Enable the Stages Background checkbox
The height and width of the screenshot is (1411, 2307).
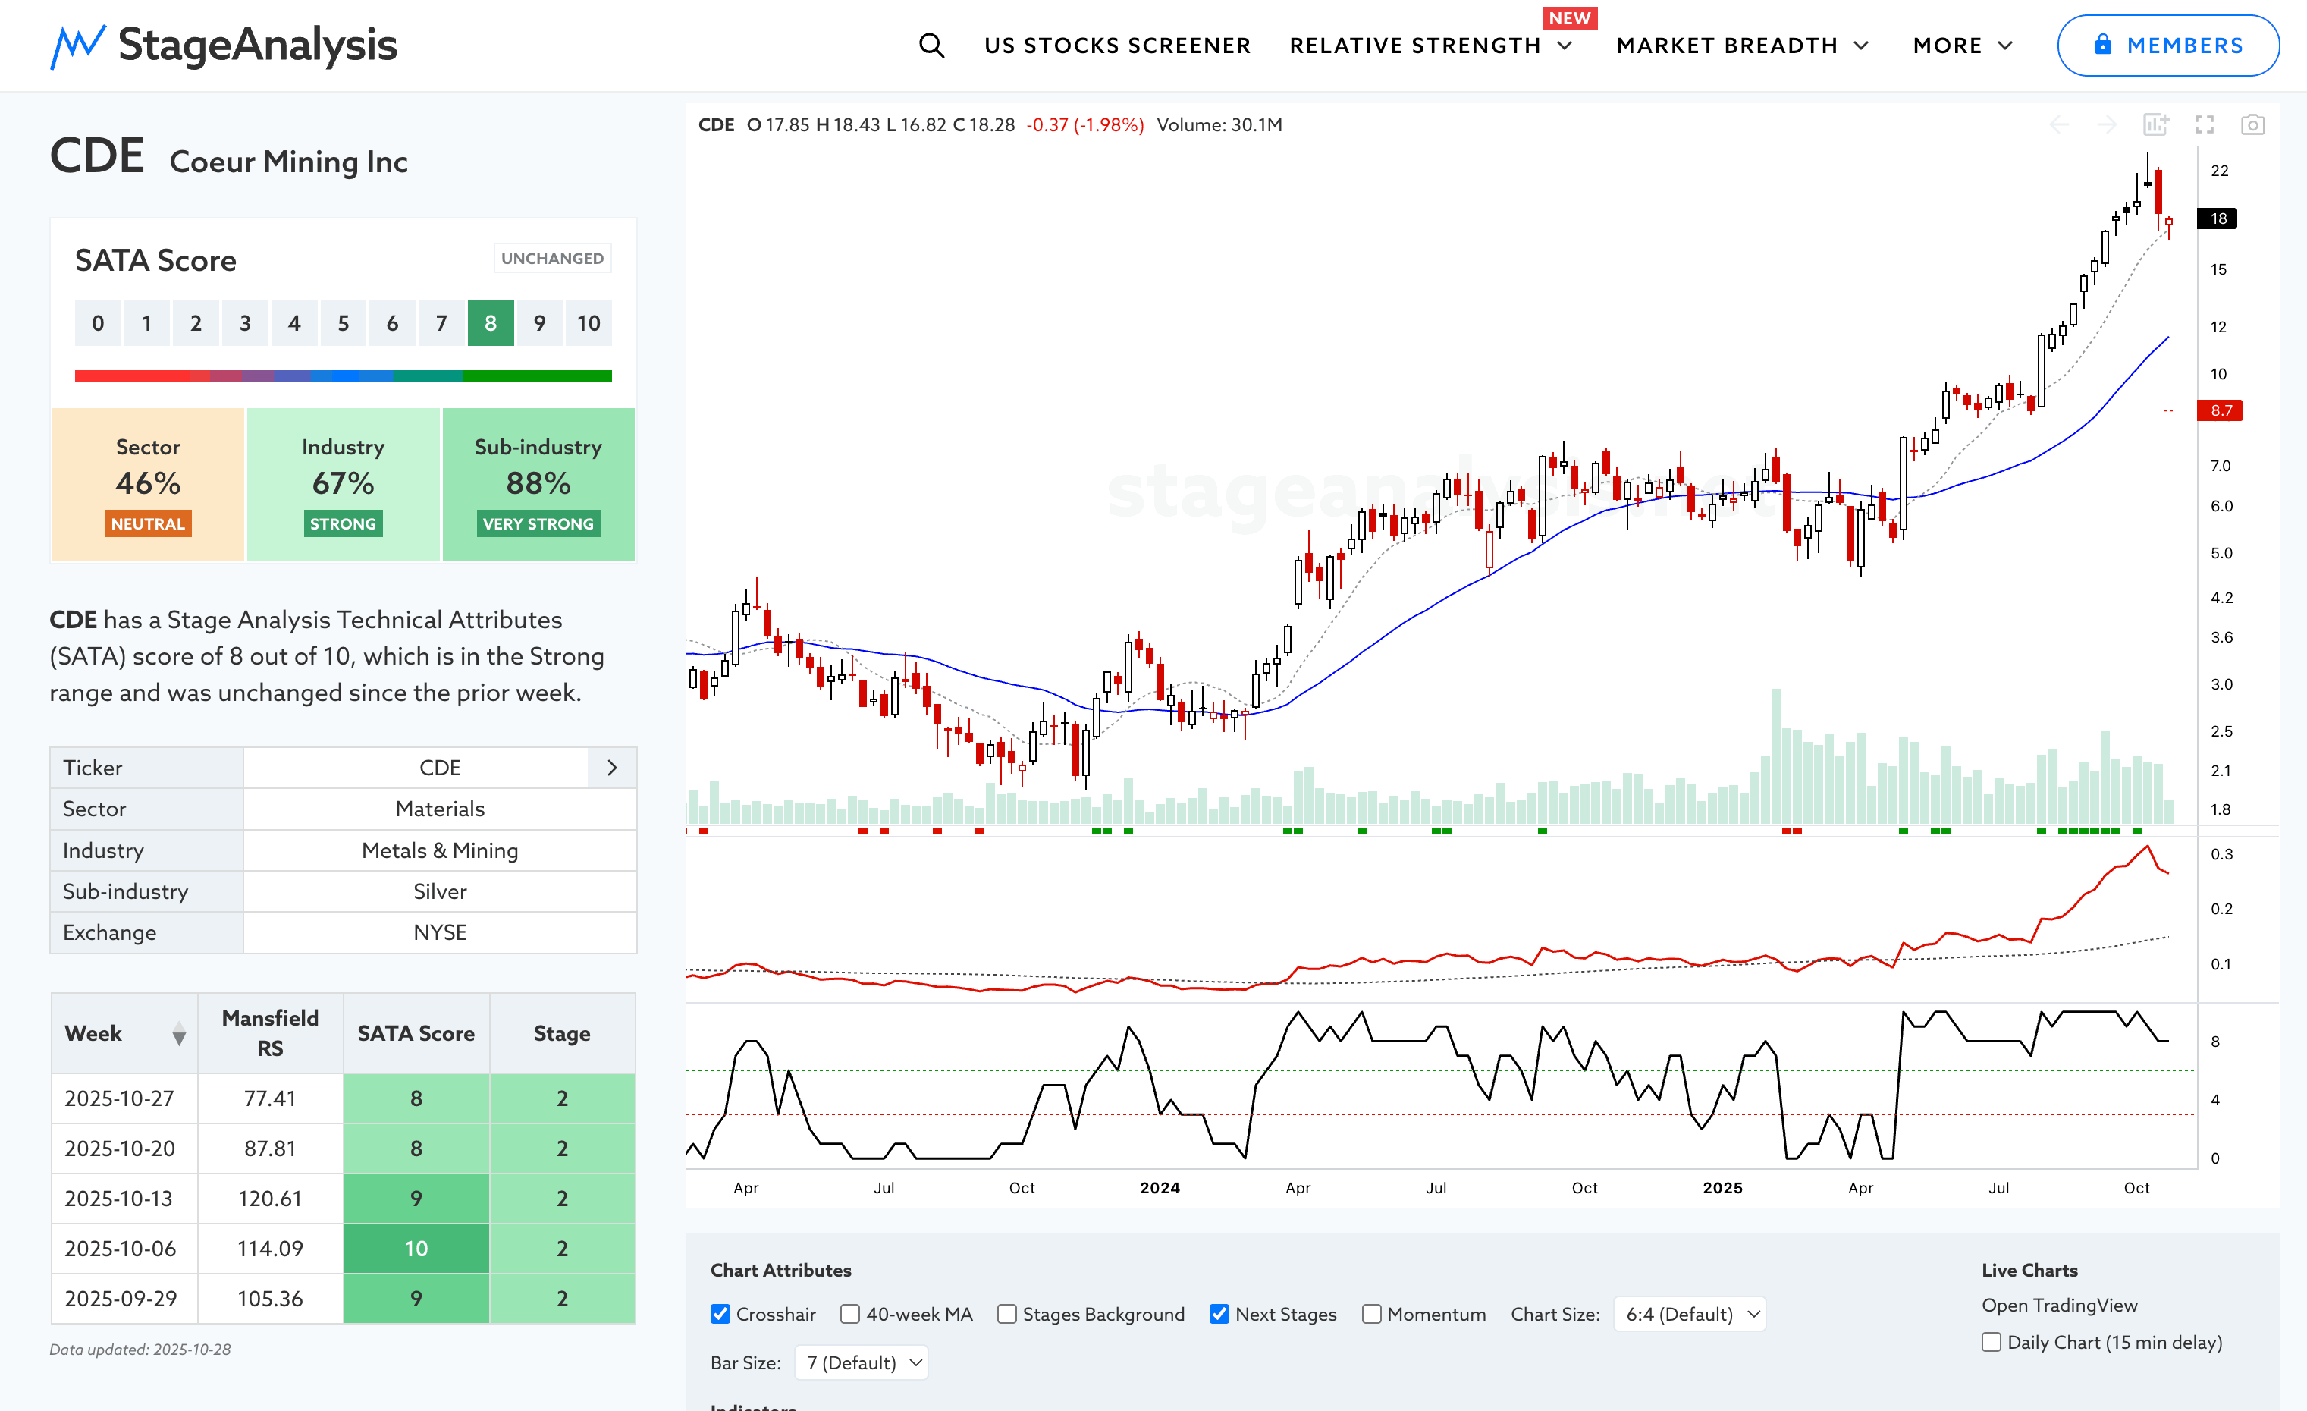click(1006, 1314)
